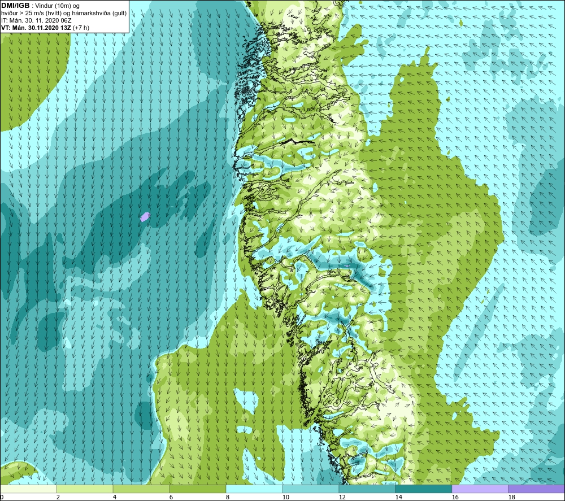Click the 6–8 m/s olive green legend swatch
The height and width of the screenshot is (501, 565).
point(197,489)
